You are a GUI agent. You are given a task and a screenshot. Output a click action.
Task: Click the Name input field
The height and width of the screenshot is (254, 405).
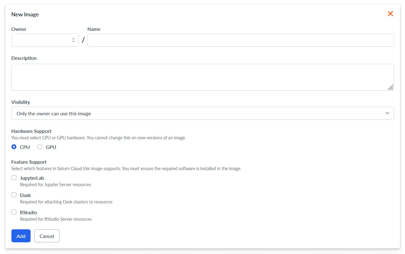pos(240,40)
